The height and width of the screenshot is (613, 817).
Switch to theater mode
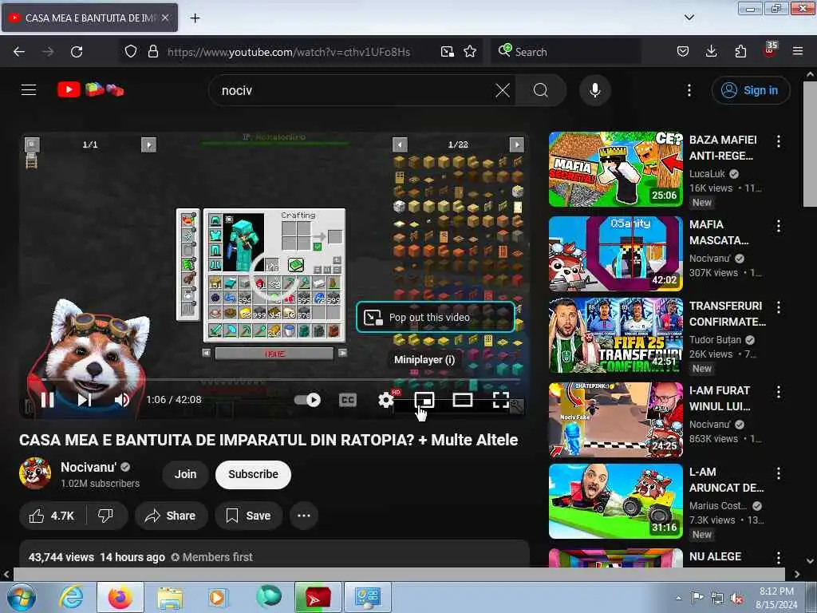point(463,400)
